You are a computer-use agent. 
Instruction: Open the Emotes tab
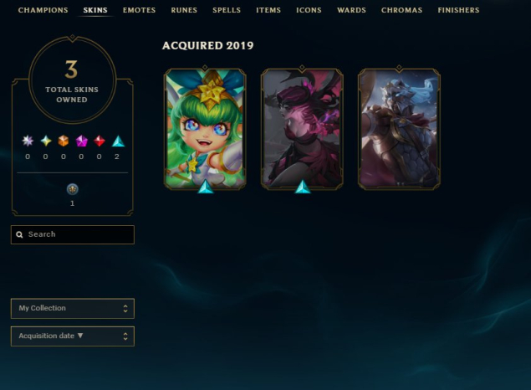139,10
